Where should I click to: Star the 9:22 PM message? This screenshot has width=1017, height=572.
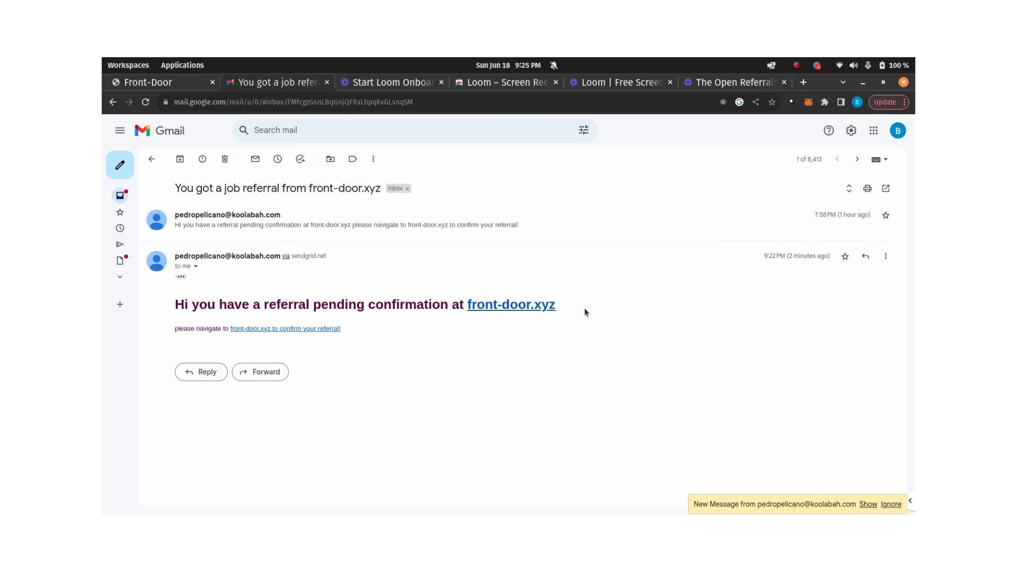(845, 256)
